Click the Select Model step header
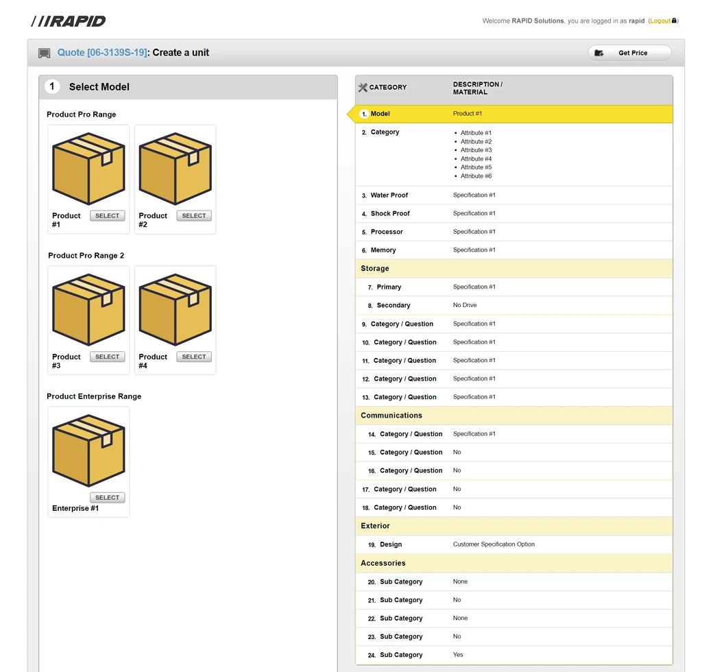This screenshot has width=702, height=672. (188, 87)
